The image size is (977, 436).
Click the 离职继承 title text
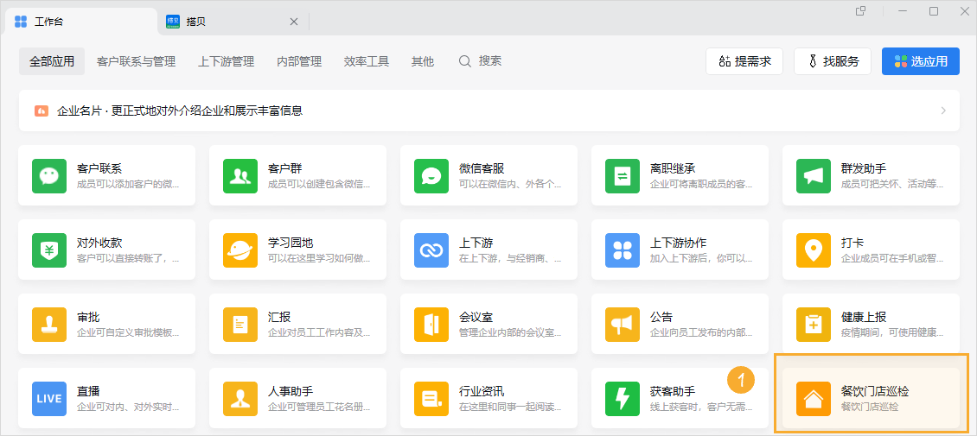673,168
